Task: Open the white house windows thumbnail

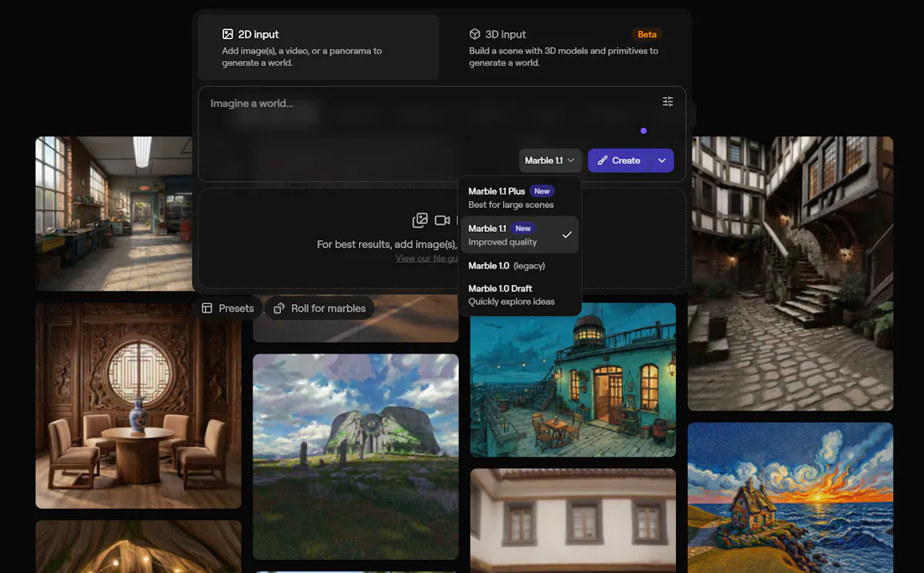Action: [573, 521]
